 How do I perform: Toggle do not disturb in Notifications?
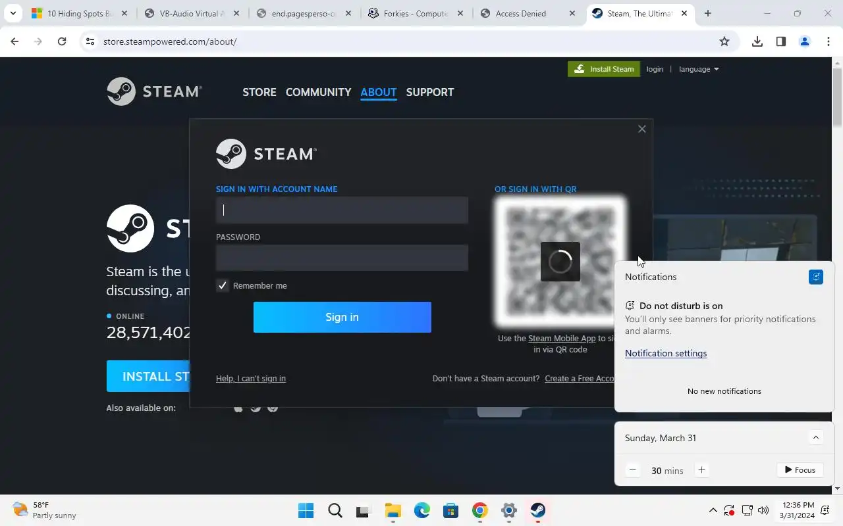(816, 277)
